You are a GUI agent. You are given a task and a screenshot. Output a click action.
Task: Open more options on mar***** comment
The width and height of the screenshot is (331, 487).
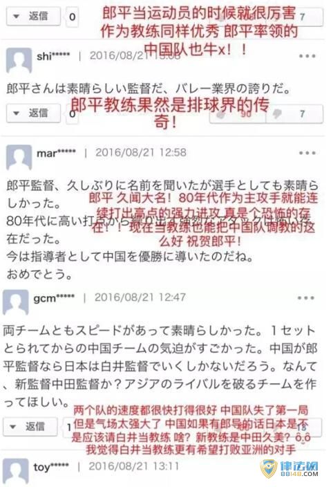[x=307, y=153]
